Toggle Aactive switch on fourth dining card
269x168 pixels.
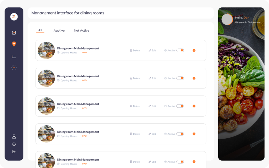[180, 134]
